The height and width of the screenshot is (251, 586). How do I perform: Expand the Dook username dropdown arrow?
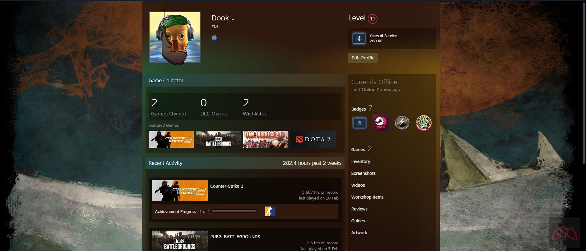coord(233,19)
